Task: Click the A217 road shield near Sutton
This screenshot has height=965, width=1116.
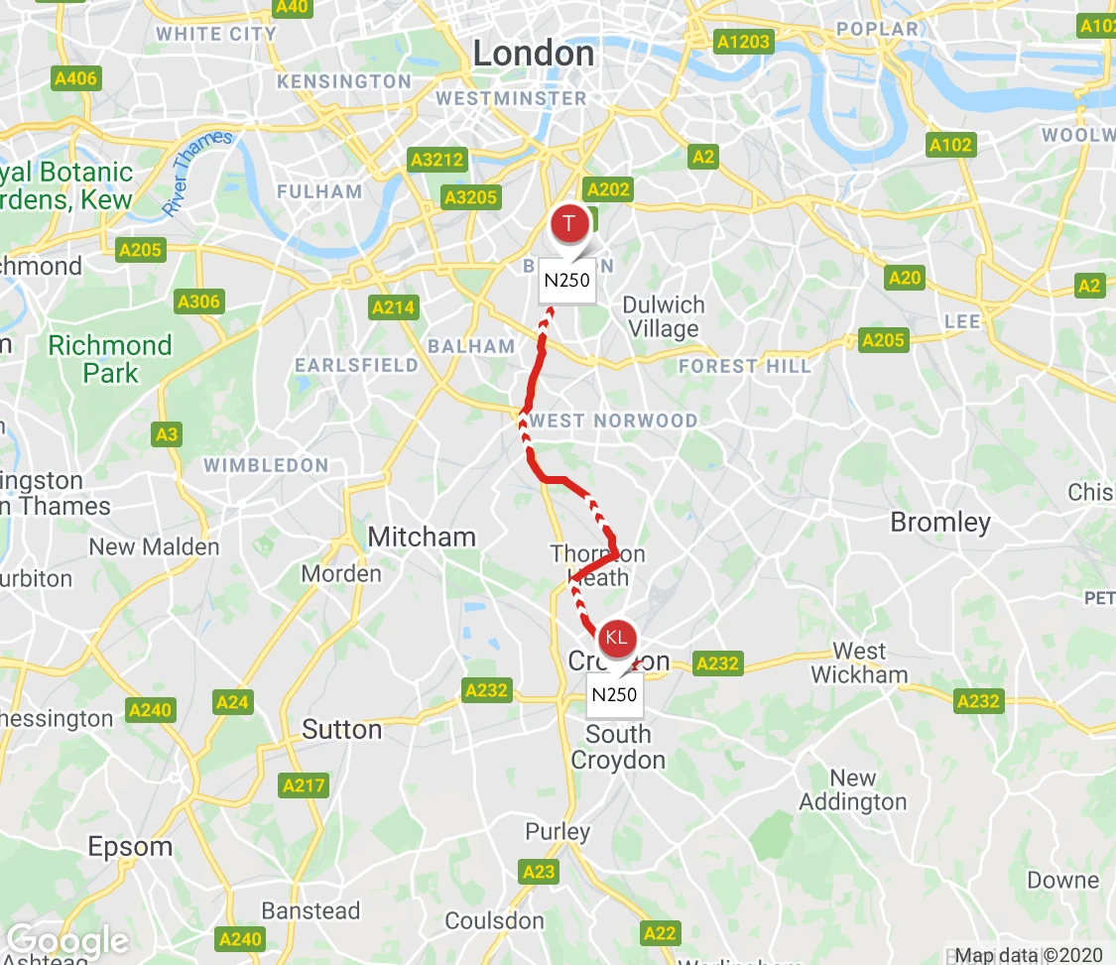Action: pos(304,785)
